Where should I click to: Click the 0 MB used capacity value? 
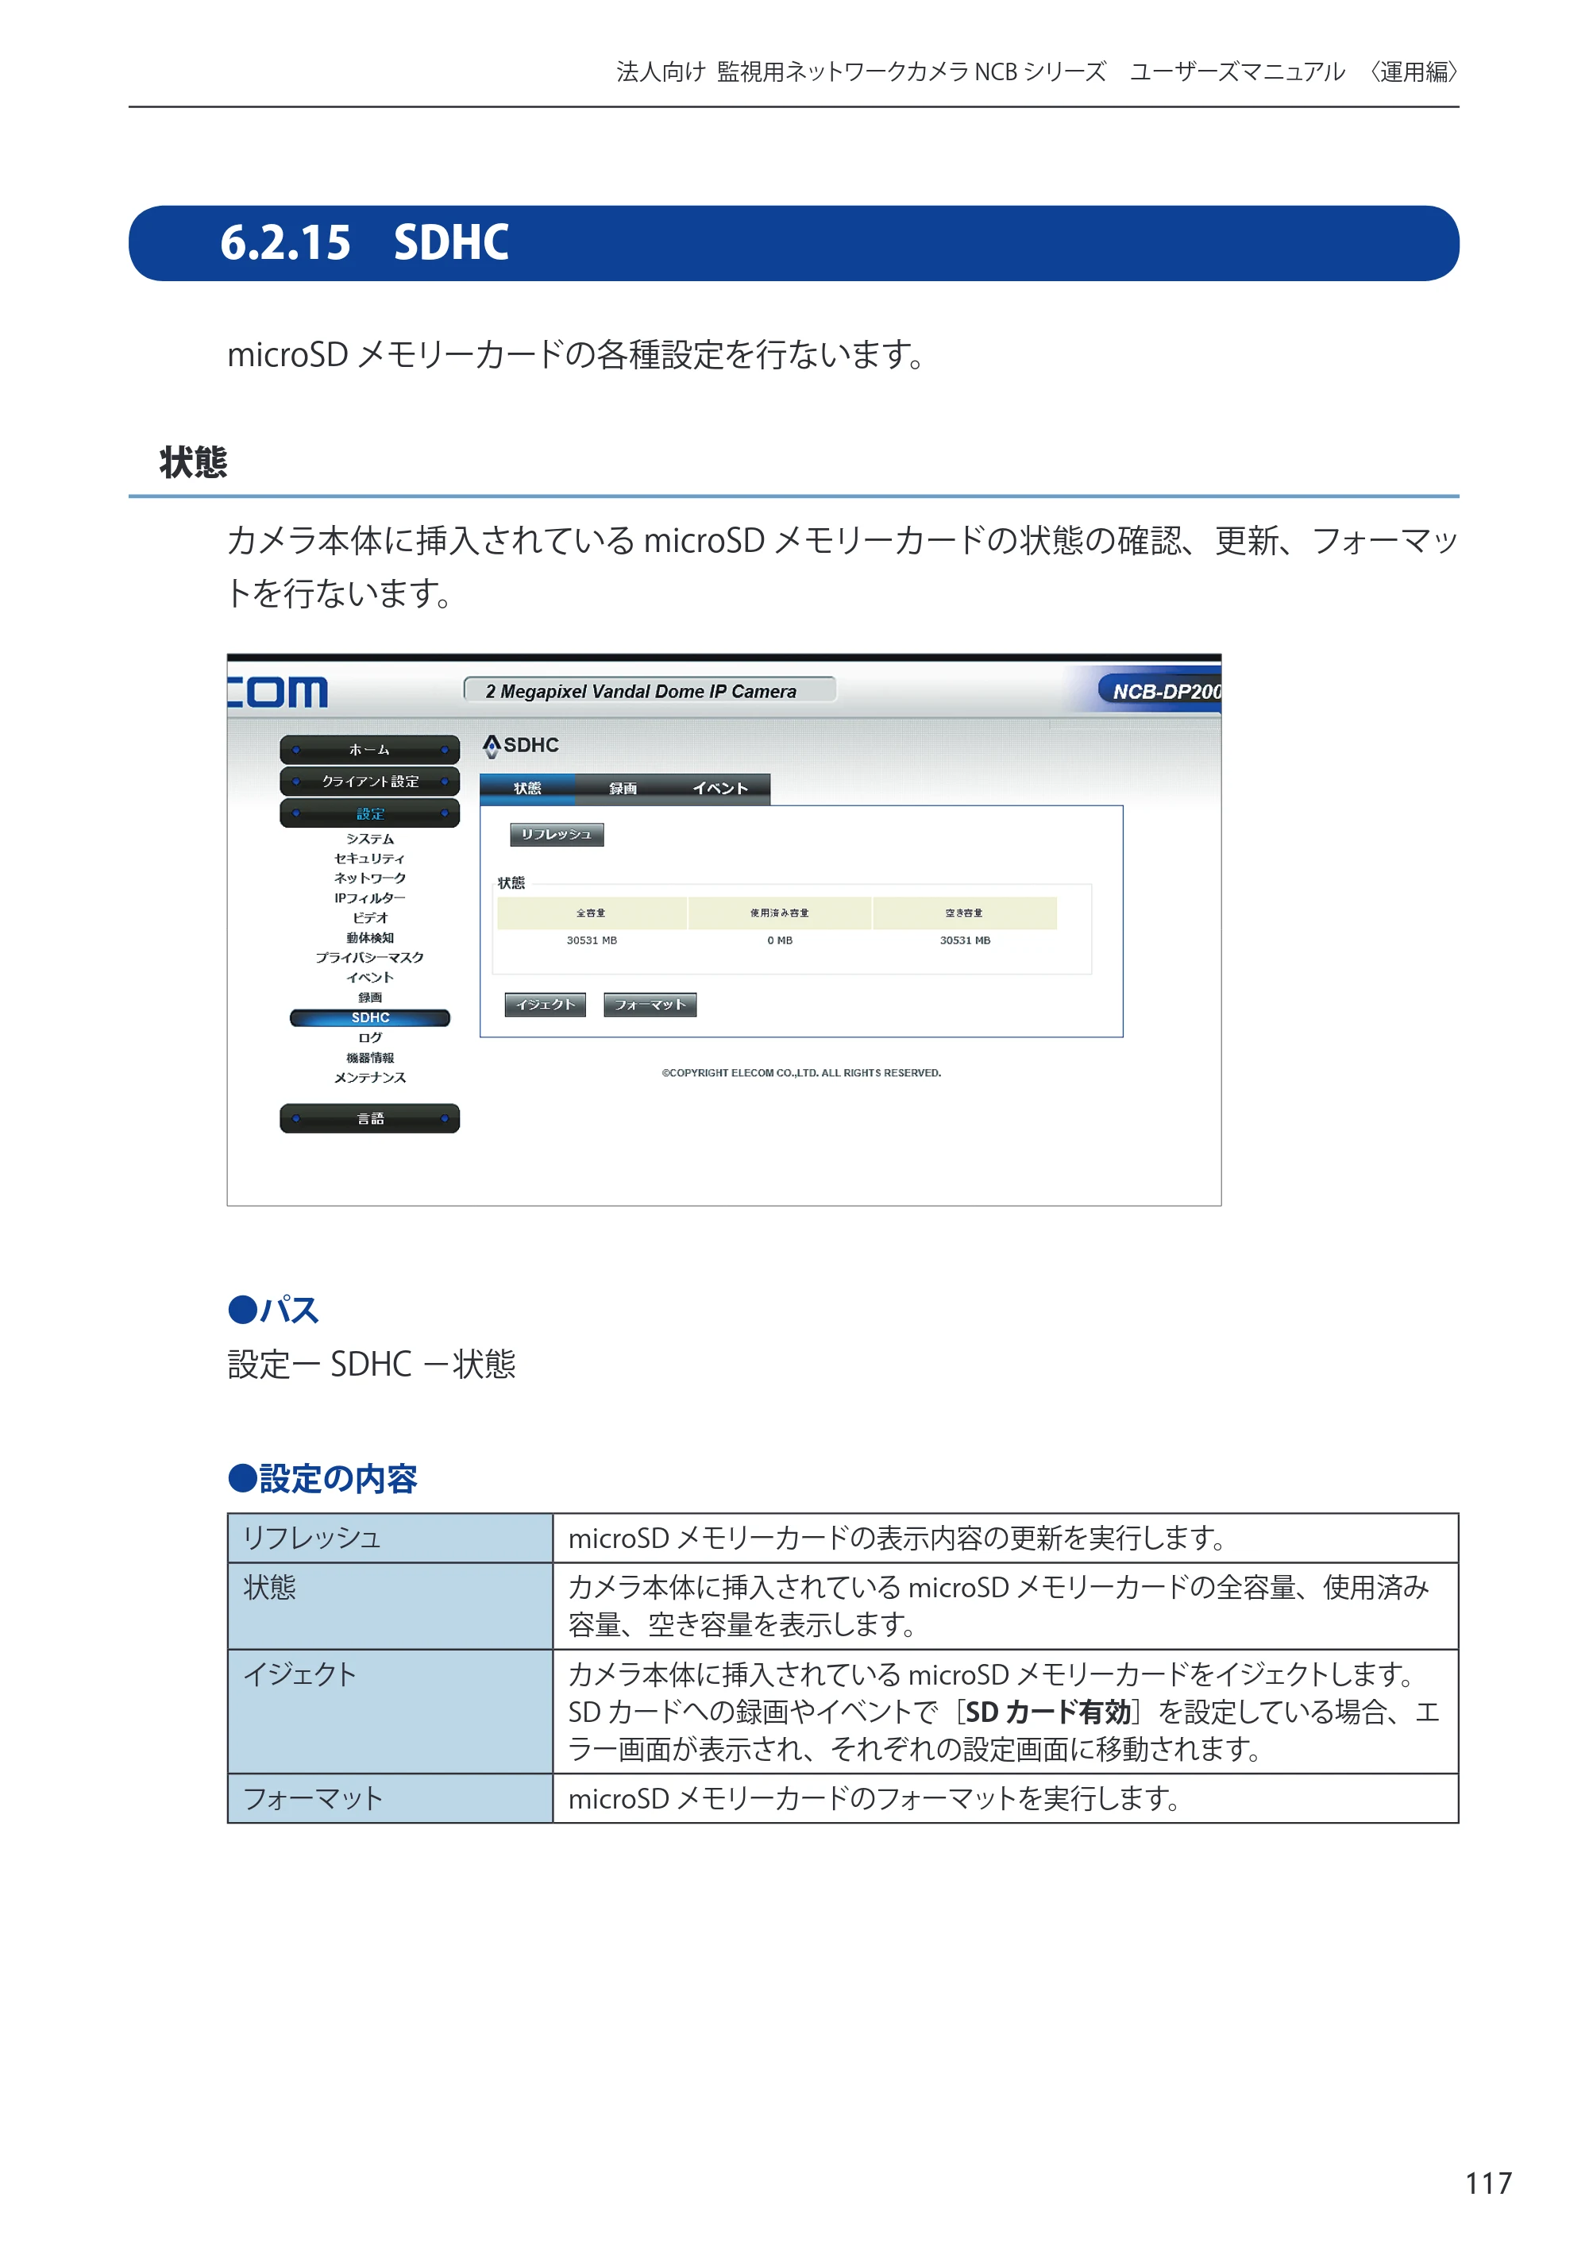pos(780,940)
